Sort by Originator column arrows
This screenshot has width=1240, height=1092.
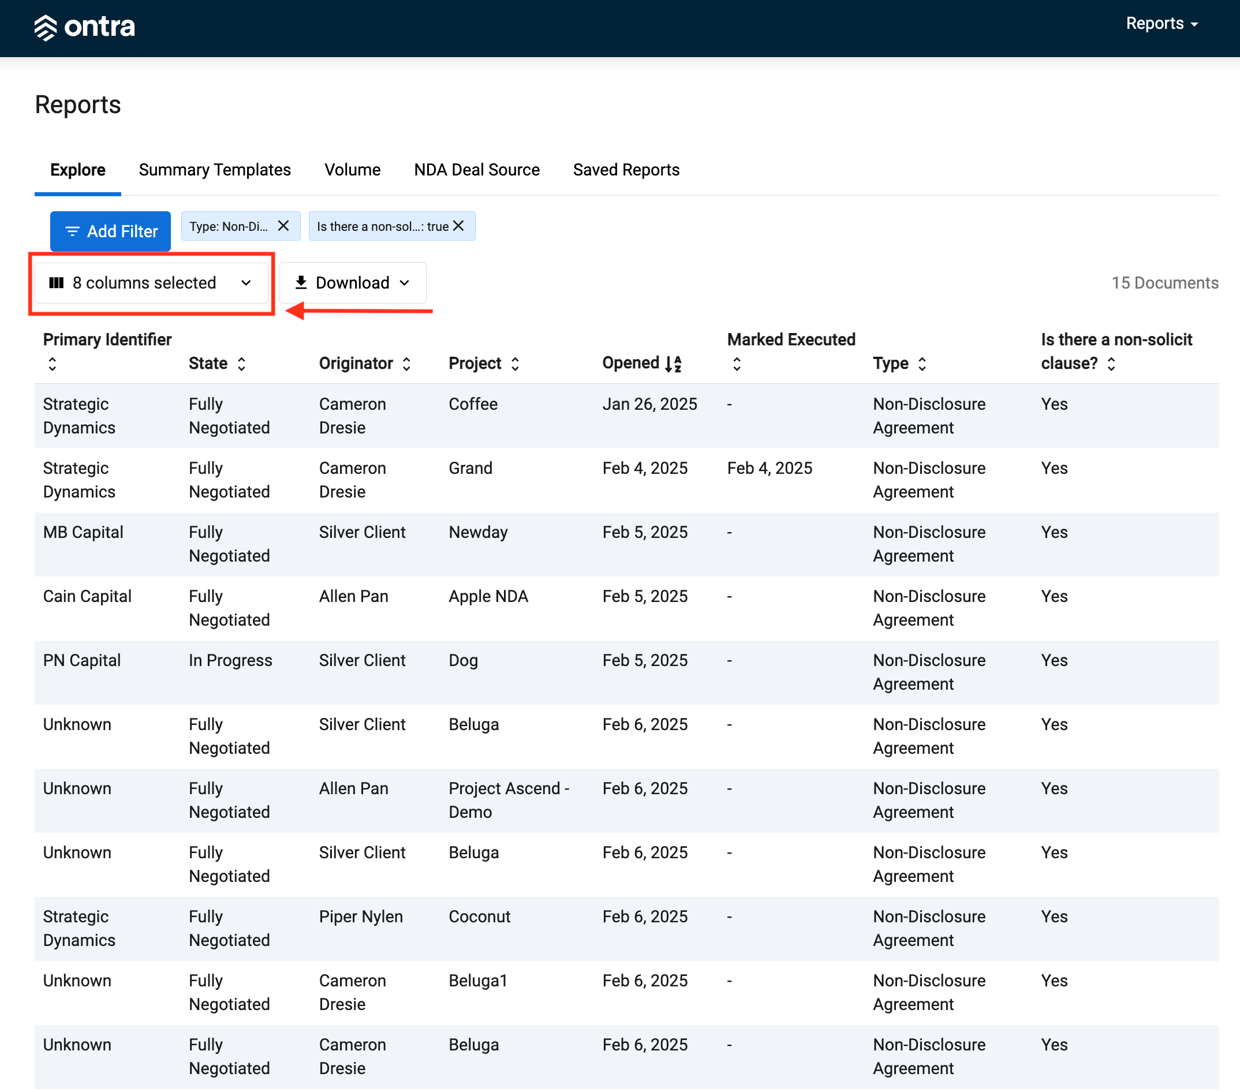click(406, 364)
